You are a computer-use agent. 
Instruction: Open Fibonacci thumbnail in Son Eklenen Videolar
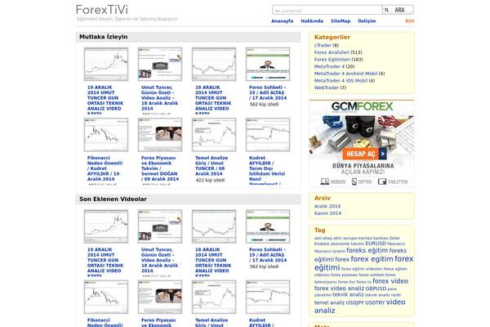tap(106, 297)
